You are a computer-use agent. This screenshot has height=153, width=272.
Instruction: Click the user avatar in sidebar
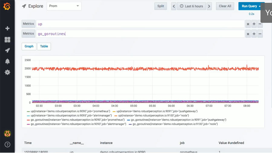(7, 133)
